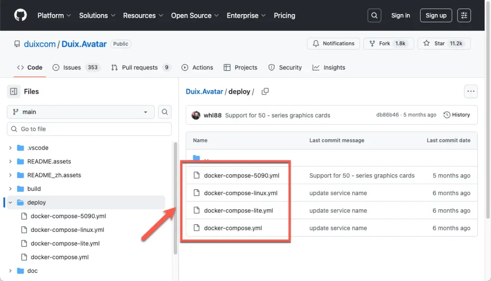The image size is (491, 281).
Task: Click the copy path icon next to deploy
Action: click(265, 91)
